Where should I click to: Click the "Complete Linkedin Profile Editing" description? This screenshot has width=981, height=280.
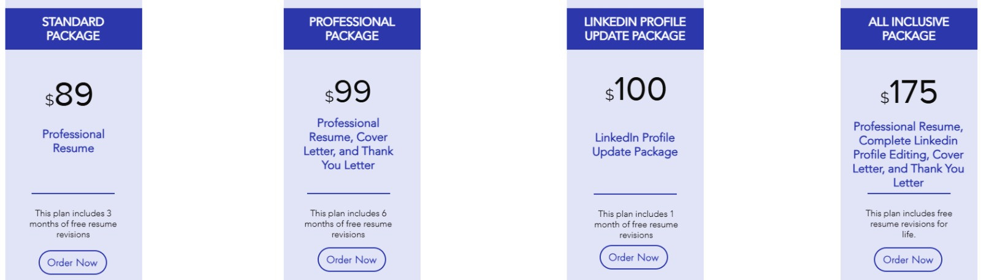pyautogui.click(x=908, y=148)
